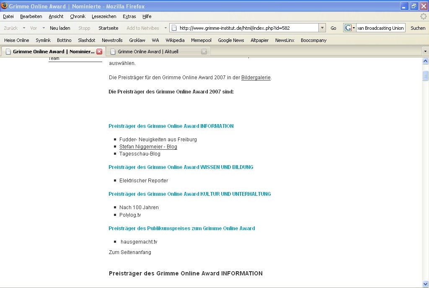Viewport: 429px width, 288px height.
Task: Click the Vor forward button
Action: (x=34, y=28)
